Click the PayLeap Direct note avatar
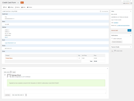This screenshot has height=101, width=134. [x=9, y=76]
